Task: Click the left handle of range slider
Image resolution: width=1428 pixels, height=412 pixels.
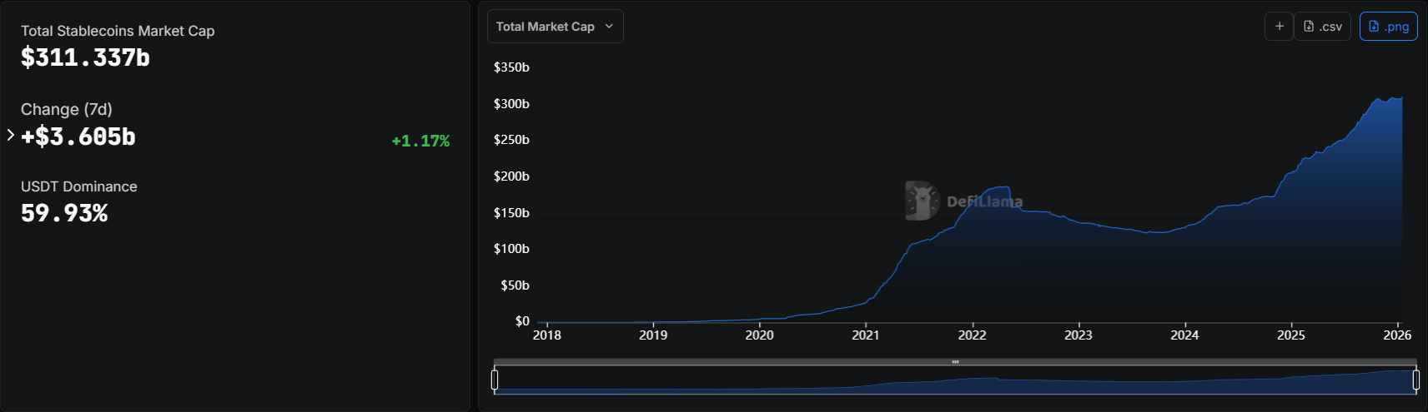Action: click(x=495, y=380)
